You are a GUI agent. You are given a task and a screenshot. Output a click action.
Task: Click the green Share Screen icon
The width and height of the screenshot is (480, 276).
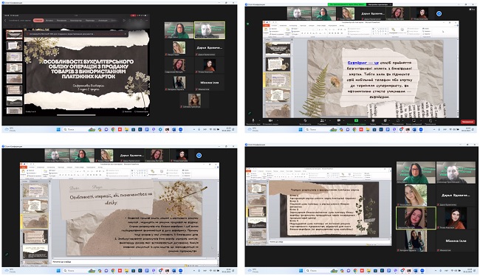[357, 121]
